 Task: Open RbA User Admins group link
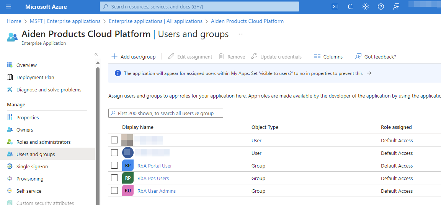click(x=156, y=191)
